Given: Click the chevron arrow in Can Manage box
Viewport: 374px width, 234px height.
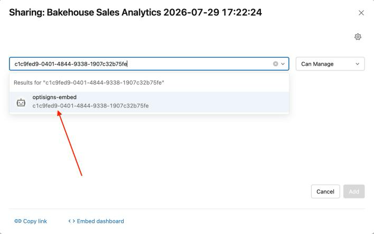Looking at the screenshot, I should point(357,64).
